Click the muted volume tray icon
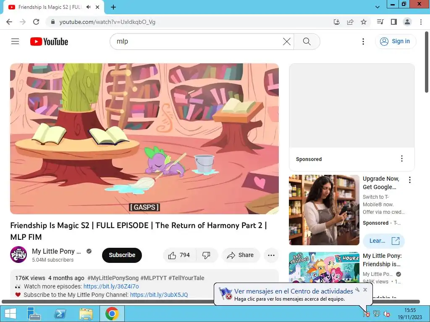The height and width of the screenshot is (322, 430). [387, 314]
